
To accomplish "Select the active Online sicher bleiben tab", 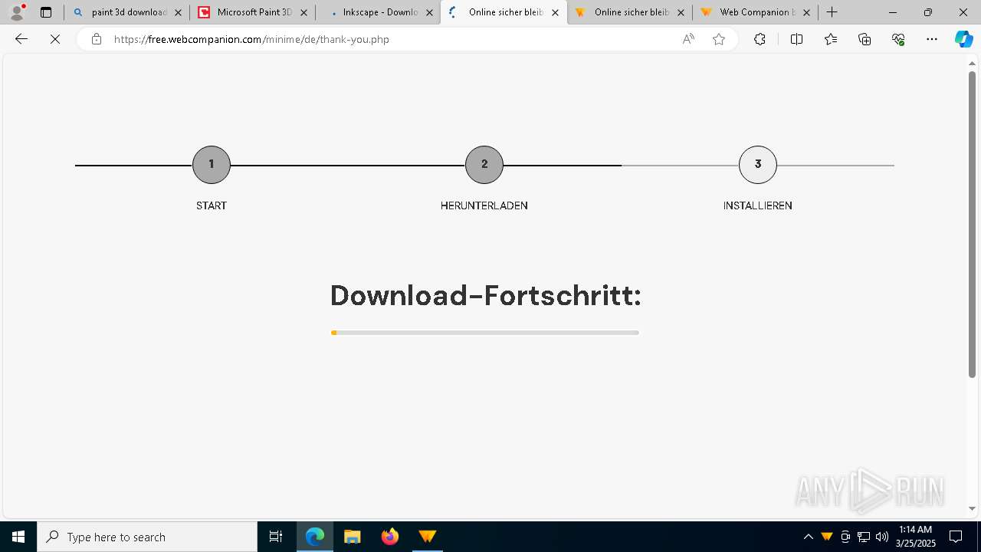I will (x=504, y=12).
